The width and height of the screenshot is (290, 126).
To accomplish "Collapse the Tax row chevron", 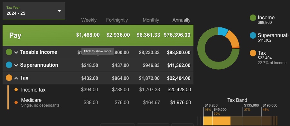I will pyautogui.click(x=16, y=78).
